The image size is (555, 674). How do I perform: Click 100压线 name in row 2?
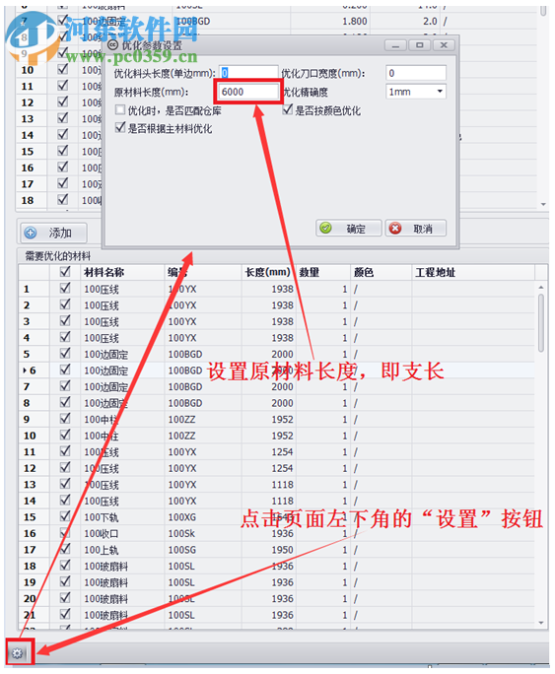point(101,305)
